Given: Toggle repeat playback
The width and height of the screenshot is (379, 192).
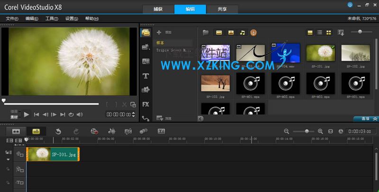Looking at the screenshot, I should pyautogui.click(x=71, y=115).
